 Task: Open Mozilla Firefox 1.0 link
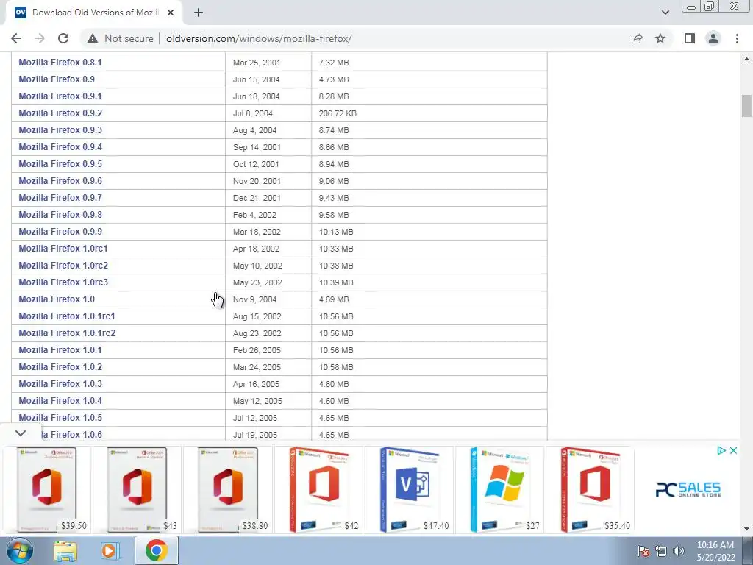(57, 299)
